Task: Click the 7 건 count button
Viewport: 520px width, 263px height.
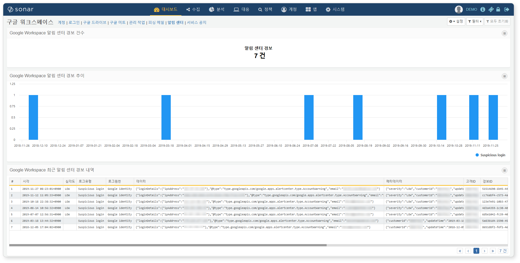Action: click(503, 251)
